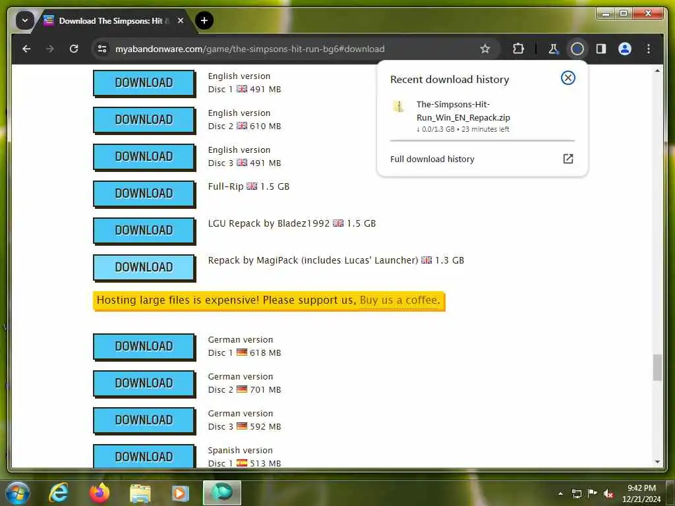
Task: Expand the tab search dropdown
Action: click(x=25, y=20)
